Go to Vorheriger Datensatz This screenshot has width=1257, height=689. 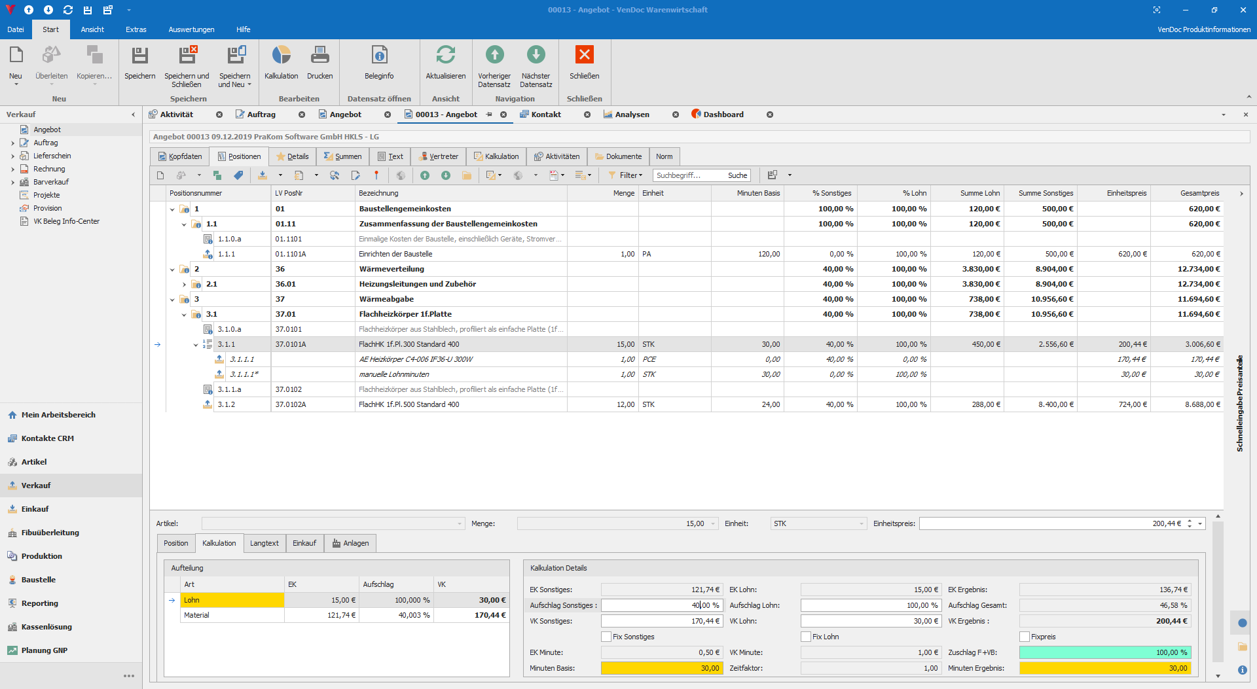click(494, 56)
